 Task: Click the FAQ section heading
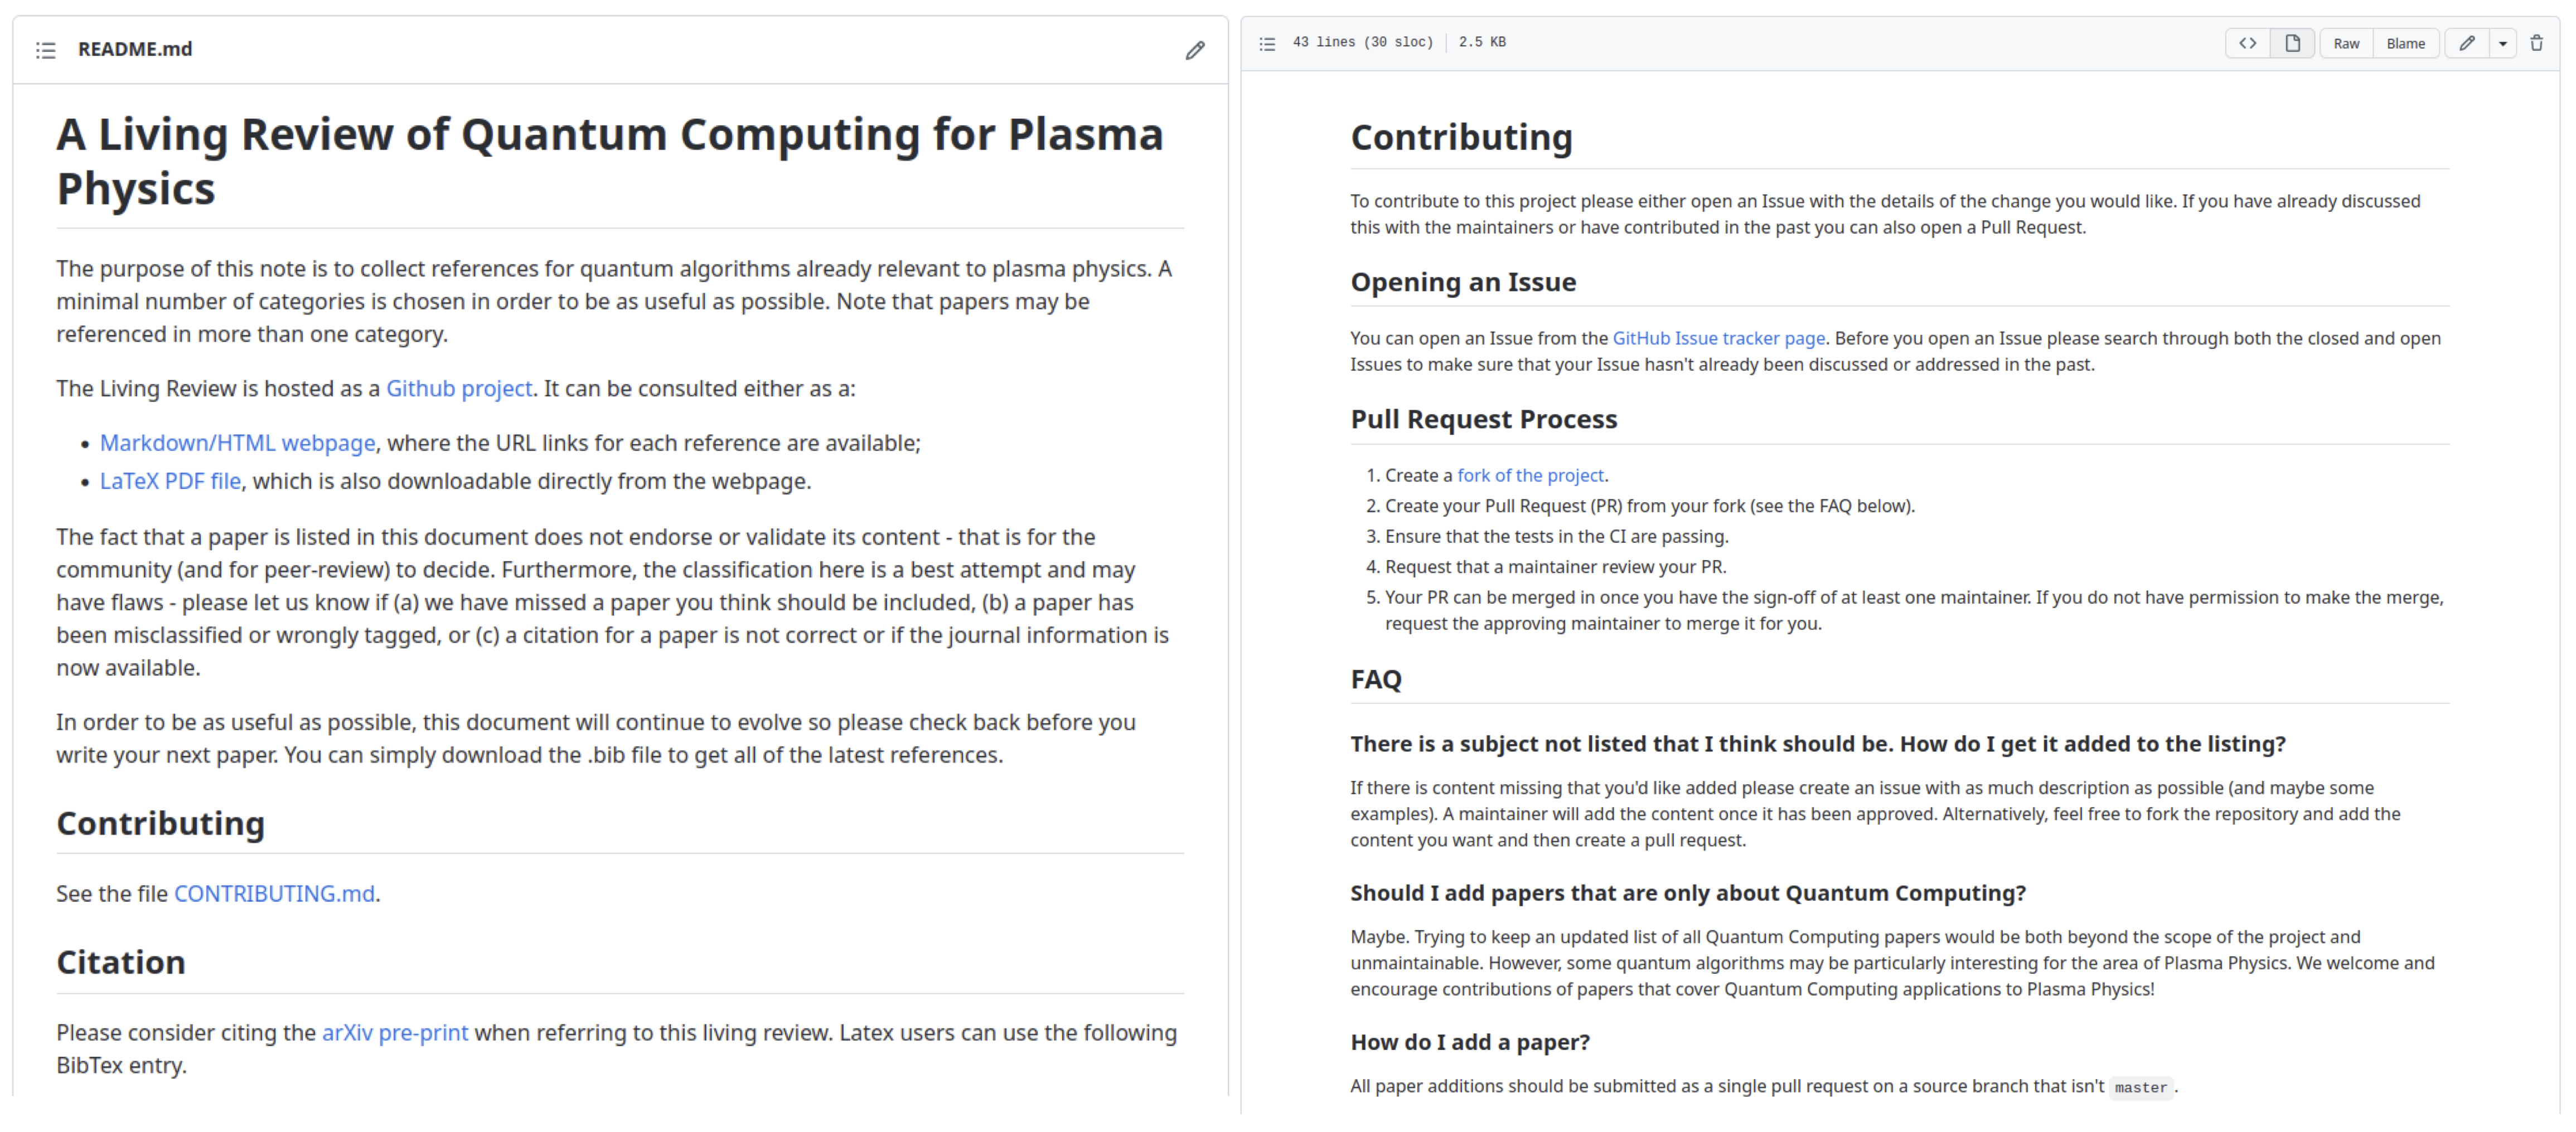click(1375, 679)
